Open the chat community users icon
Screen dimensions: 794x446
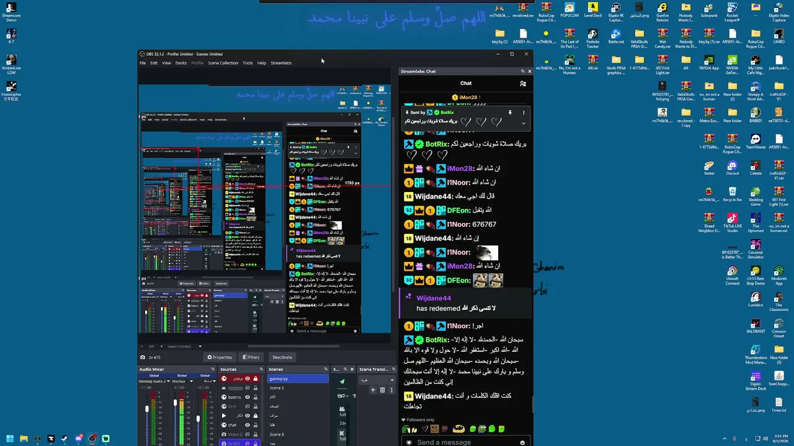coord(523,84)
